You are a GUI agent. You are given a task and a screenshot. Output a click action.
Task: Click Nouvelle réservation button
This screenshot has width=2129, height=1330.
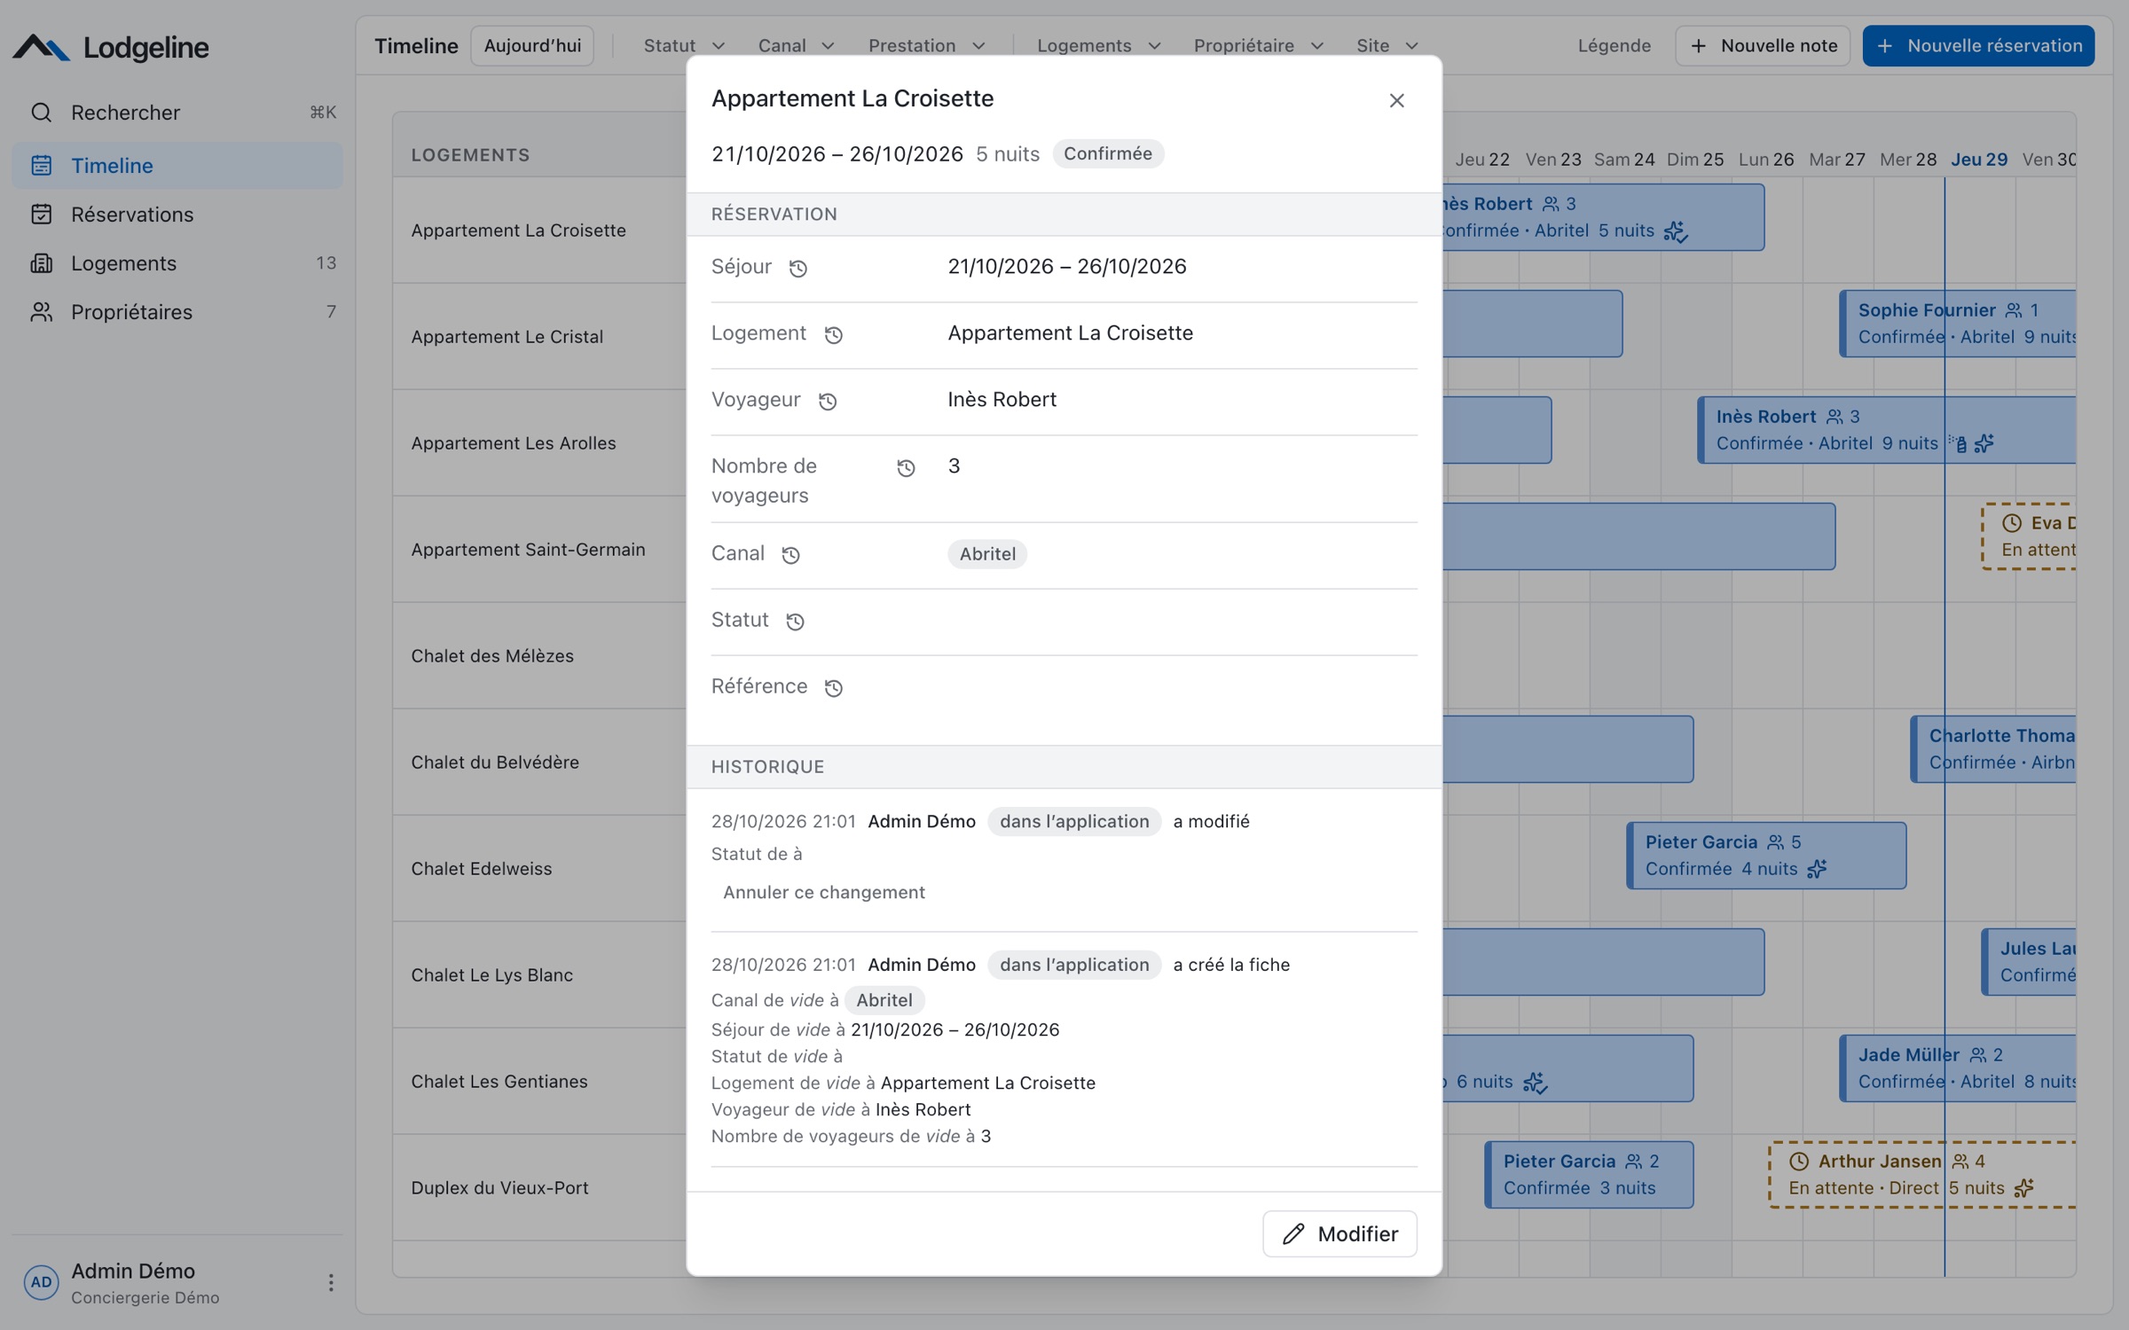(1978, 45)
